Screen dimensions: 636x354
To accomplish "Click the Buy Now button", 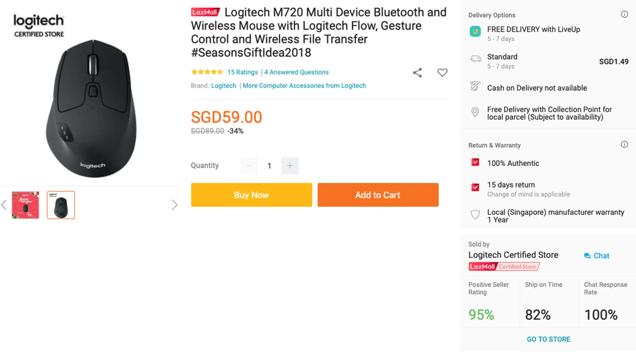I will tap(251, 195).
